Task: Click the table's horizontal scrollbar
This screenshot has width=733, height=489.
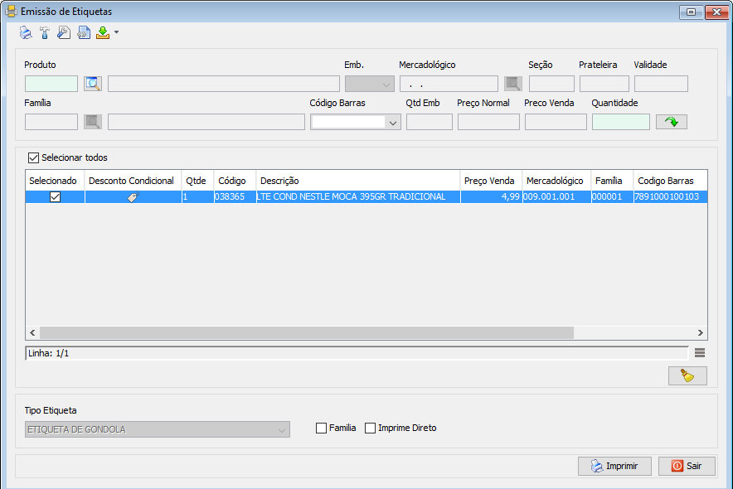Action: pyautogui.click(x=307, y=332)
